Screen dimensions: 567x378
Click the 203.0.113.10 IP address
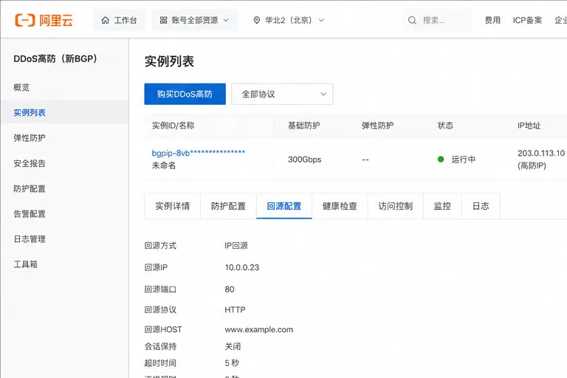pos(541,153)
